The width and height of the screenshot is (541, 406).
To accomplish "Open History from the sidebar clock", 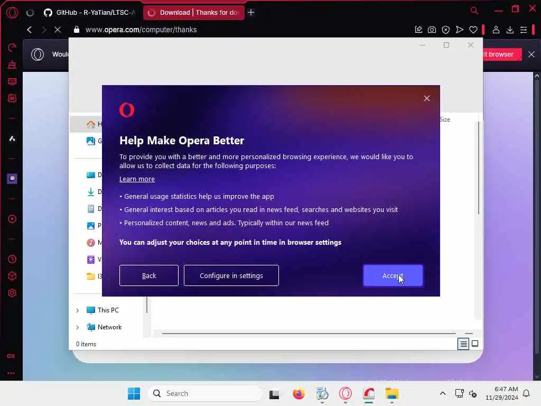I will click(x=12, y=259).
